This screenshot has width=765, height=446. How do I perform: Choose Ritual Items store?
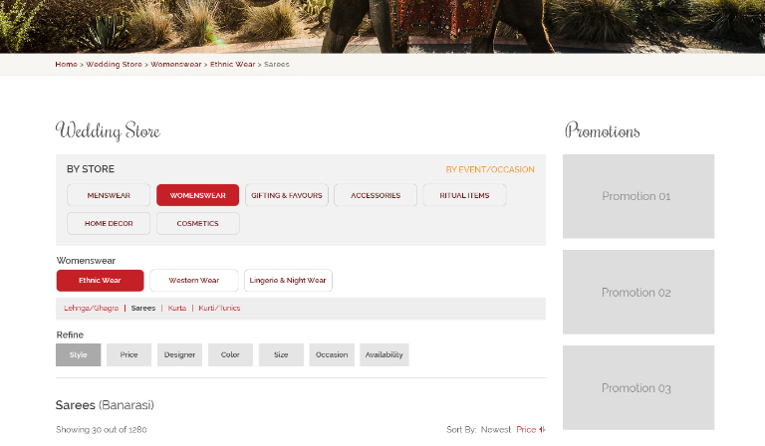click(x=464, y=195)
